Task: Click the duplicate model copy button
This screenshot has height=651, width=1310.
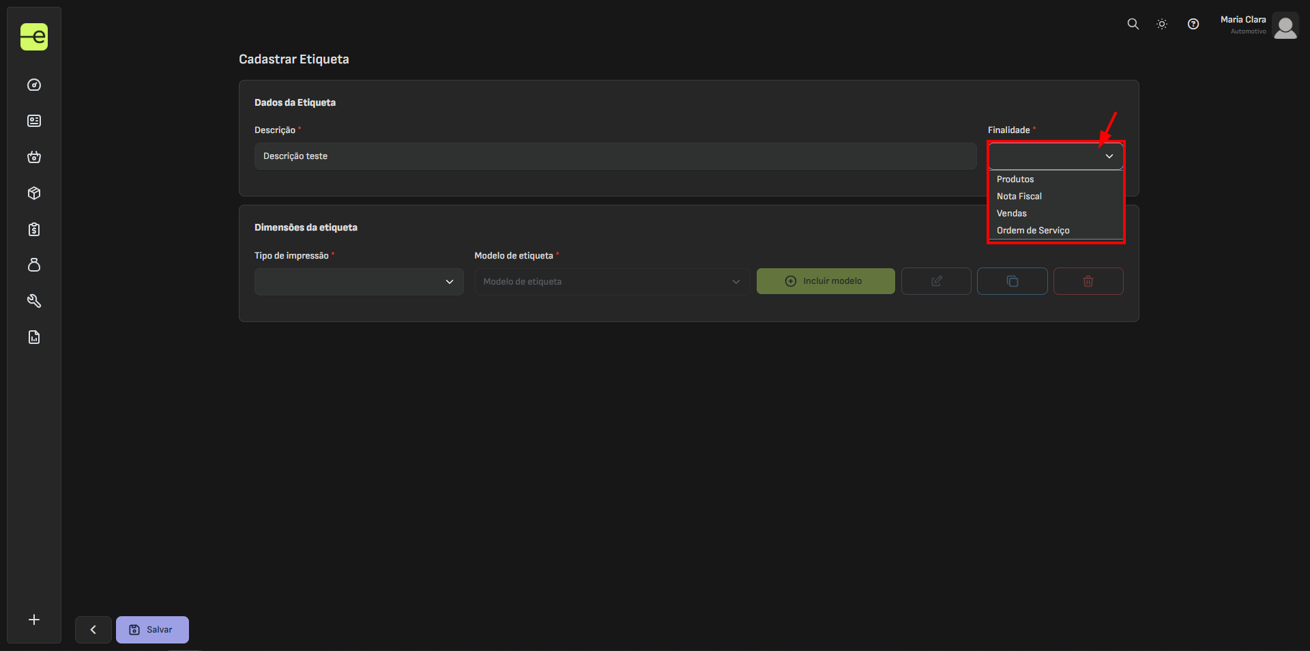Action: point(1013,281)
